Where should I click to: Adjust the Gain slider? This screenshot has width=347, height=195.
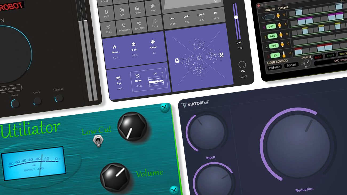click(236, 17)
